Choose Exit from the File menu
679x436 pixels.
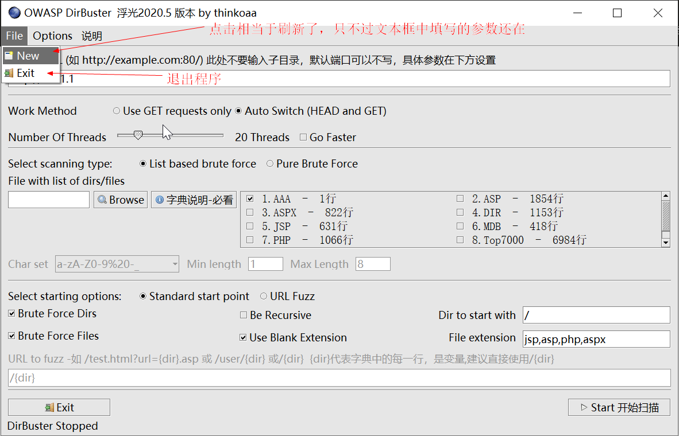(30, 73)
